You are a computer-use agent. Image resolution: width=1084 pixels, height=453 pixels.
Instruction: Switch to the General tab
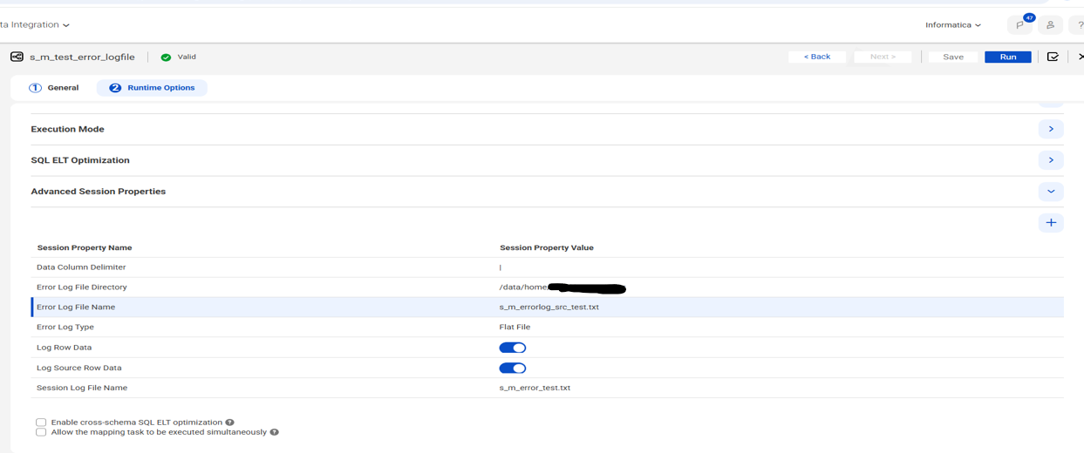click(x=54, y=88)
